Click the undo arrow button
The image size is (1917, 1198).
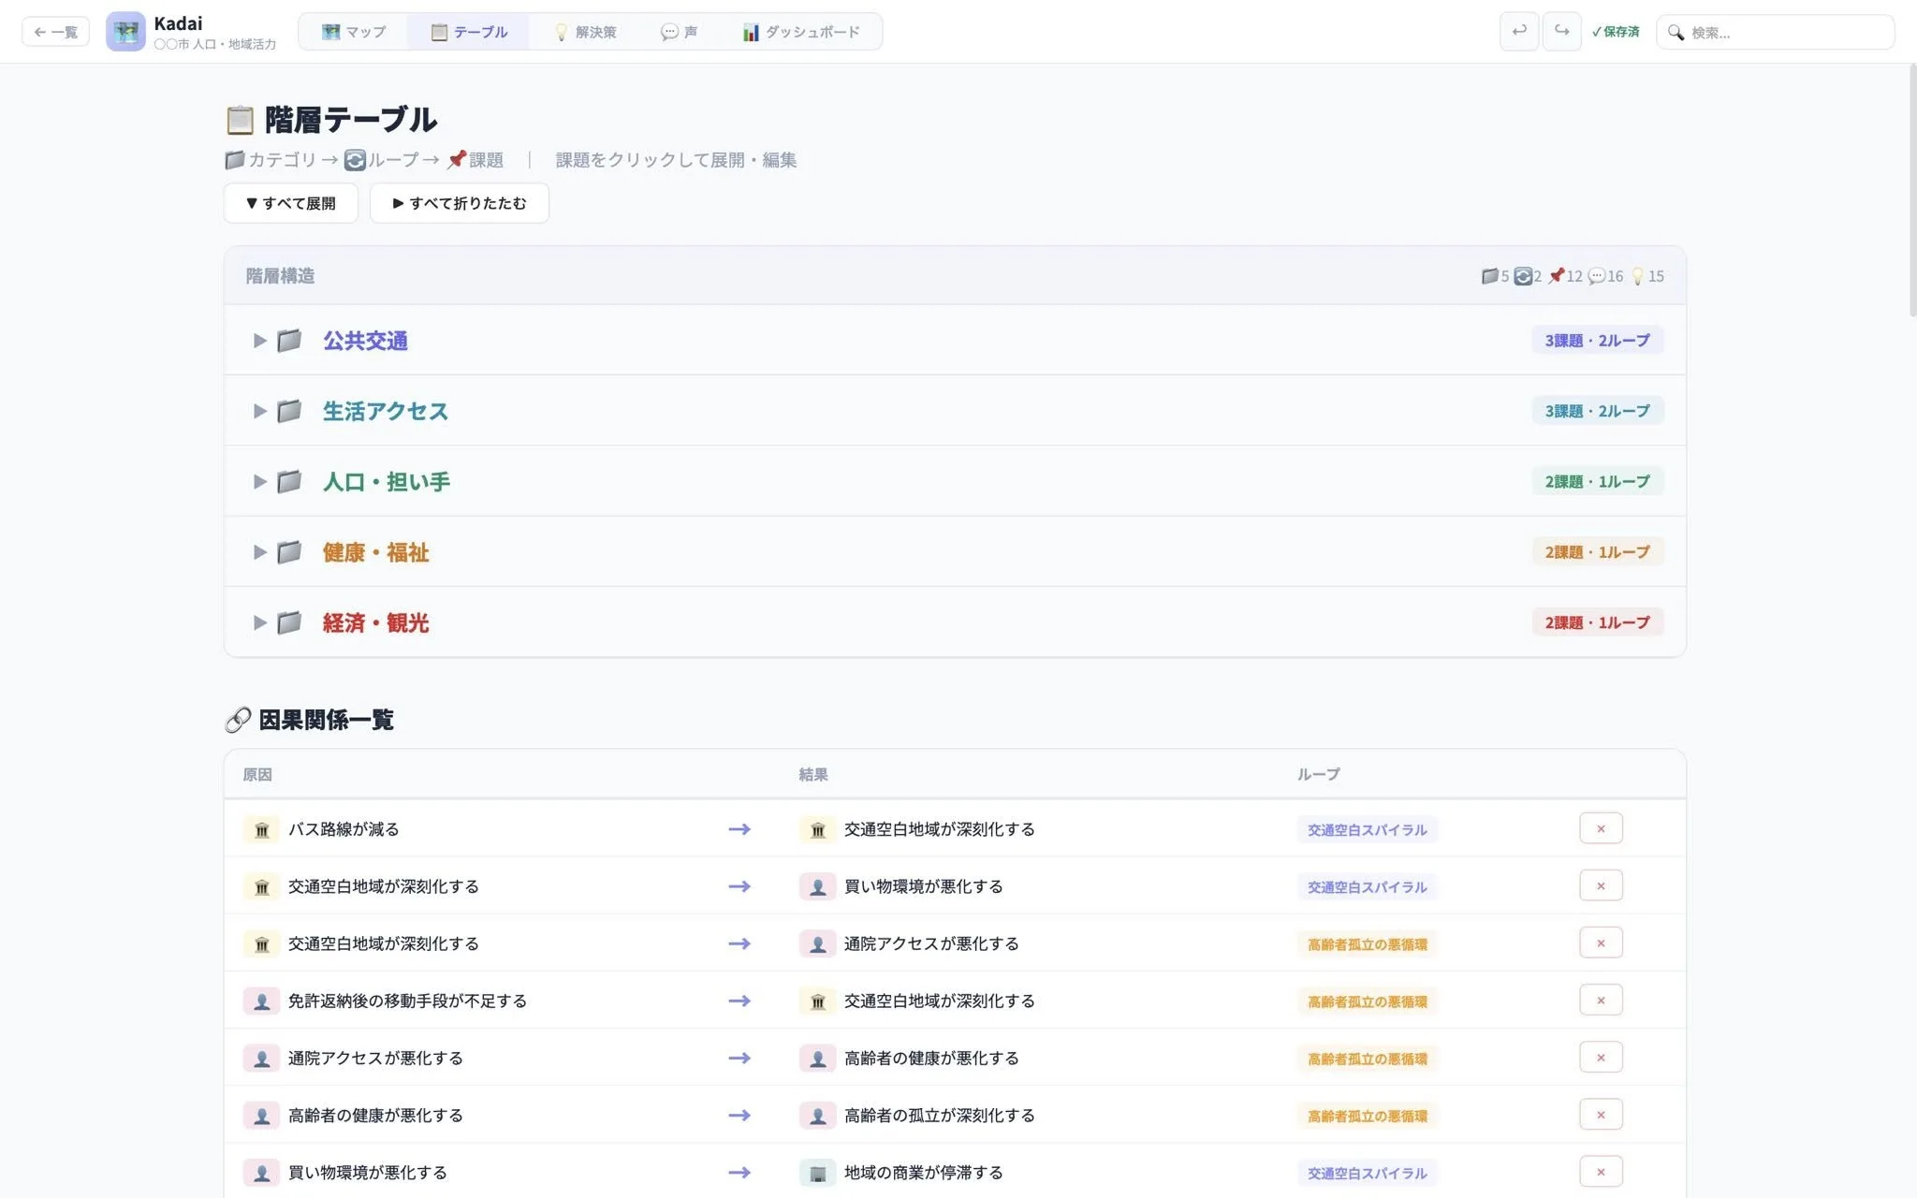(x=1519, y=32)
